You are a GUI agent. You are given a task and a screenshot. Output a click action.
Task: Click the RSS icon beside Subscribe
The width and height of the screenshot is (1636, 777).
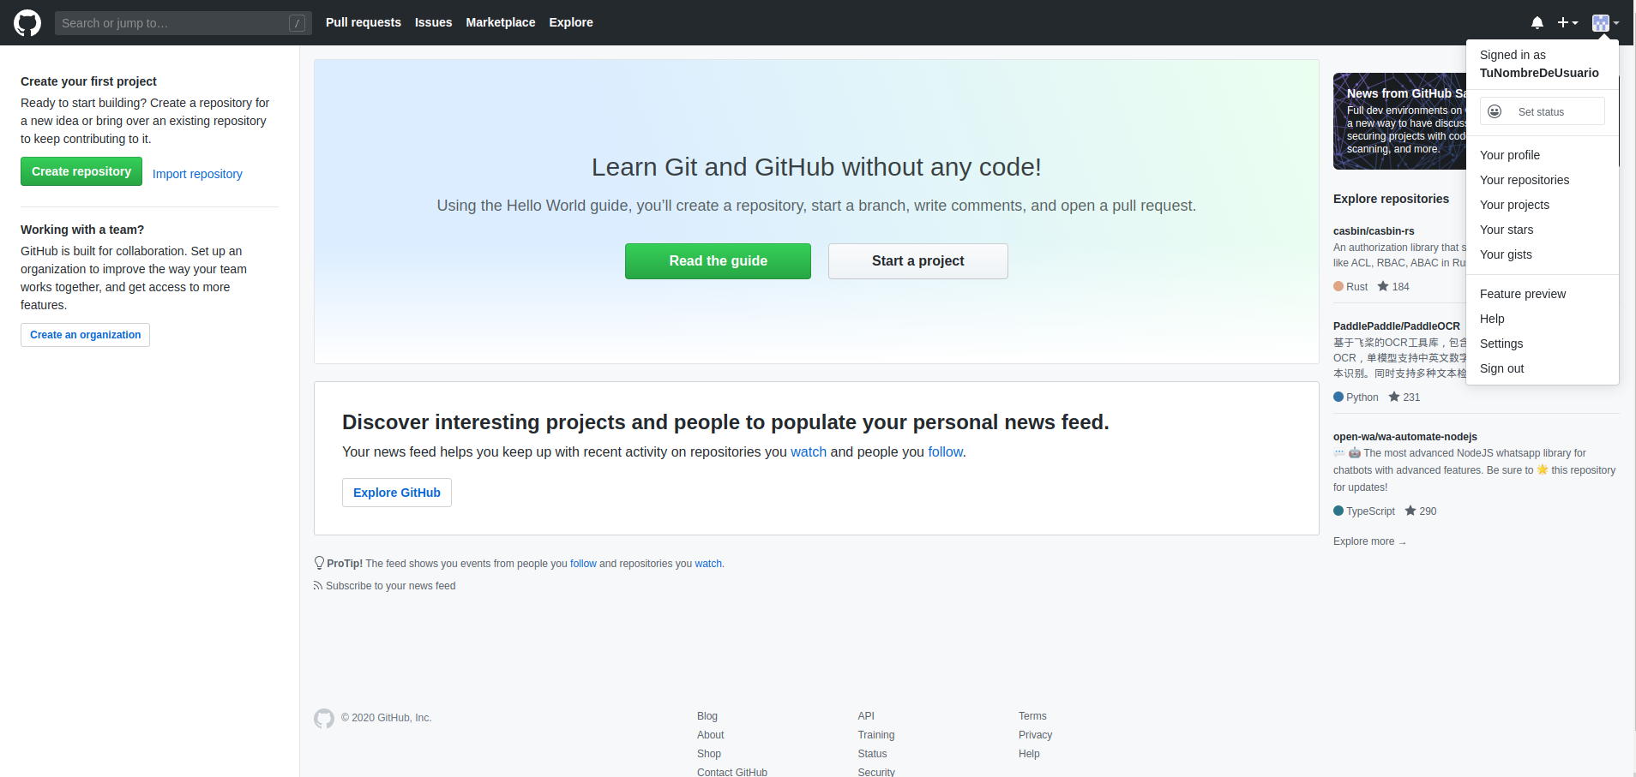[318, 586]
